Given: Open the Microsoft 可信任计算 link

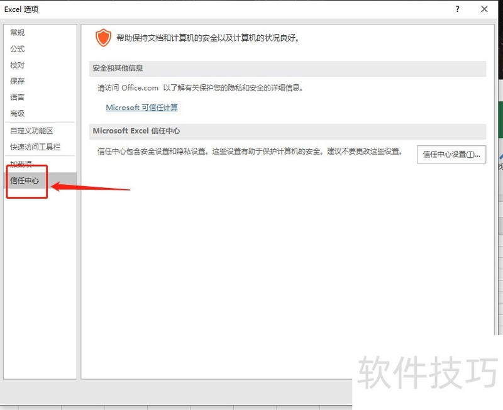Looking at the screenshot, I should click(141, 108).
